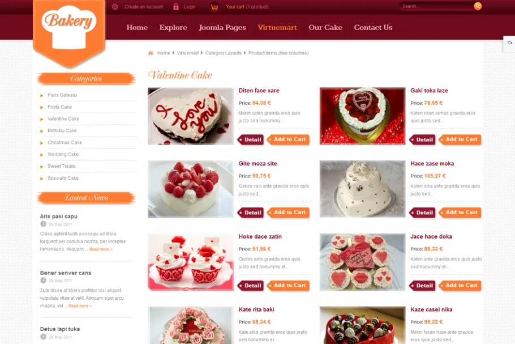
Task: Add Diten face xare to cart
Action: point(289,139)
